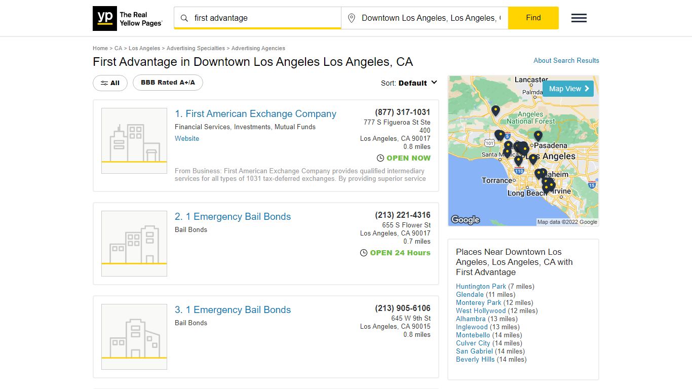
Task: Open the hamburger menu
Action: pos(579,18)
